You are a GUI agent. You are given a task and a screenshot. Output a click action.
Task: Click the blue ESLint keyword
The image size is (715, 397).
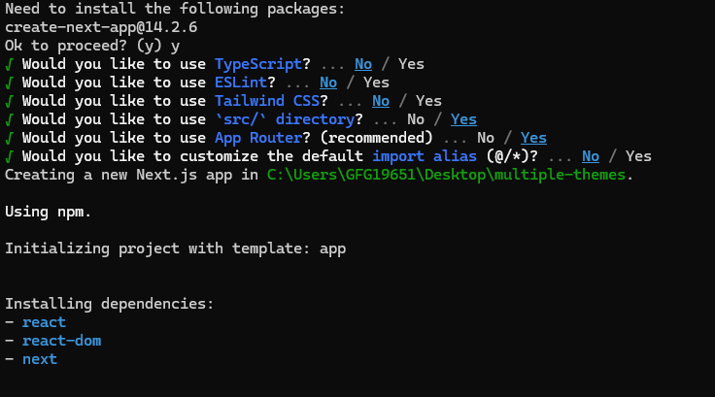tap(241, 83)
